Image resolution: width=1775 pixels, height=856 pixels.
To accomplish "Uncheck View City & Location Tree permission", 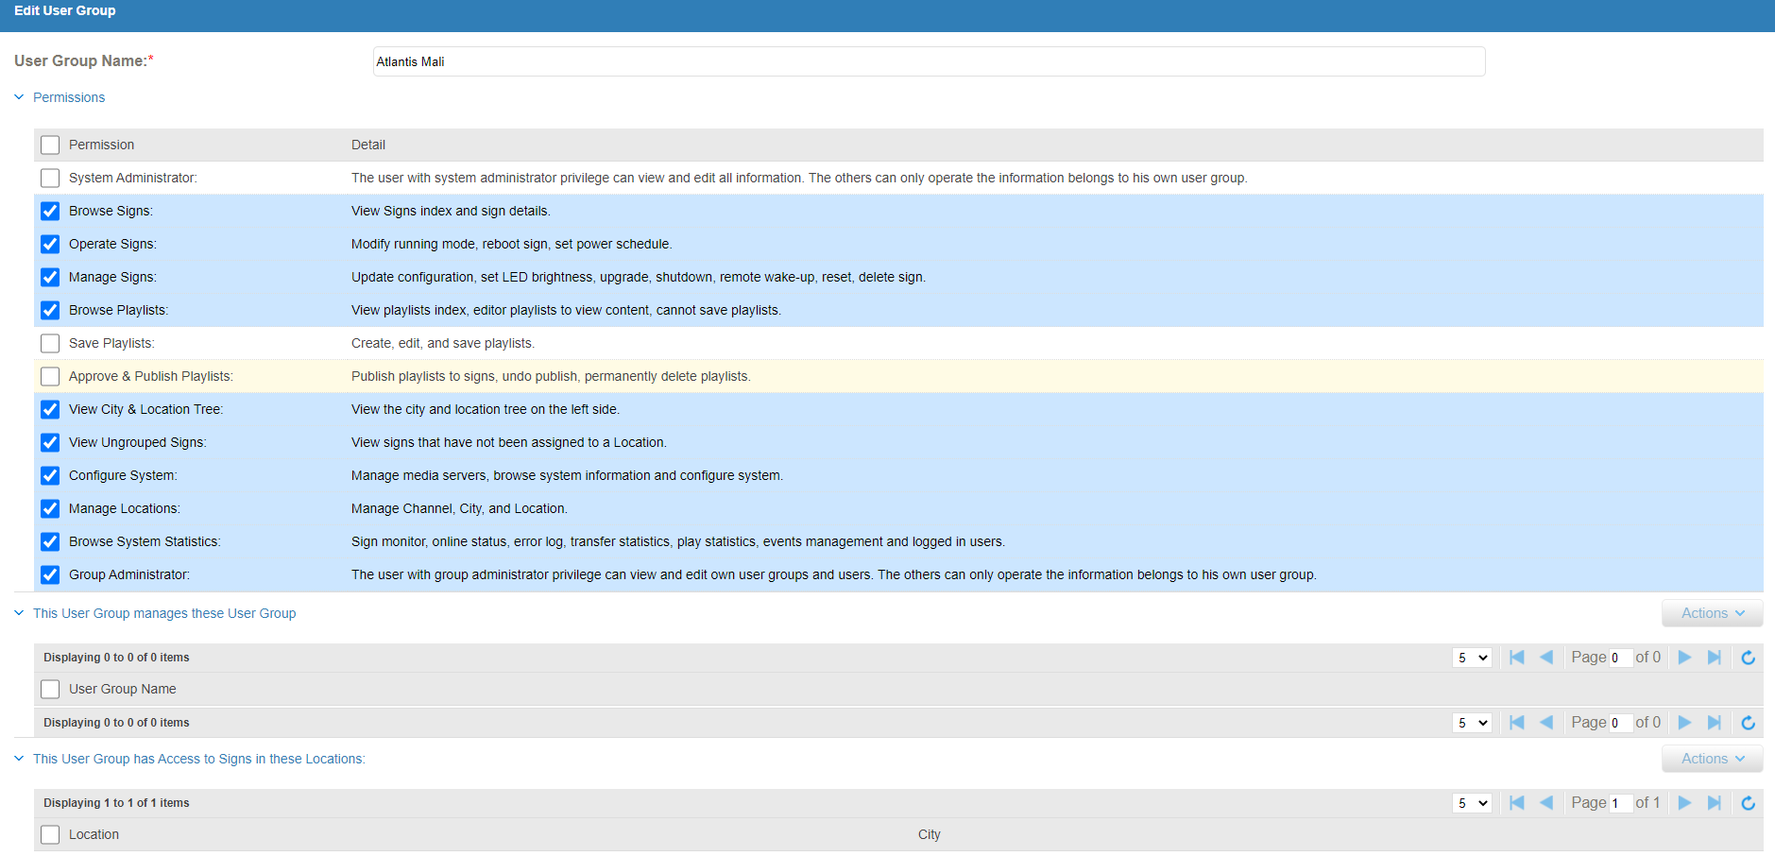I will (50, 409).
